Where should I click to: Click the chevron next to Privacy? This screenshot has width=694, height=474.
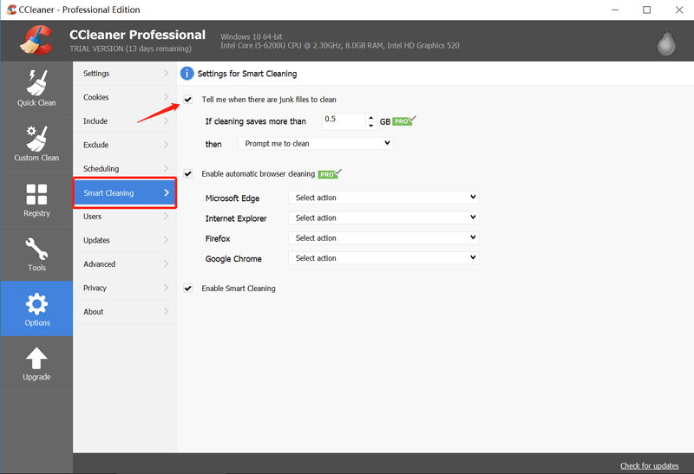pyautogui.click(x=166, y=288)
